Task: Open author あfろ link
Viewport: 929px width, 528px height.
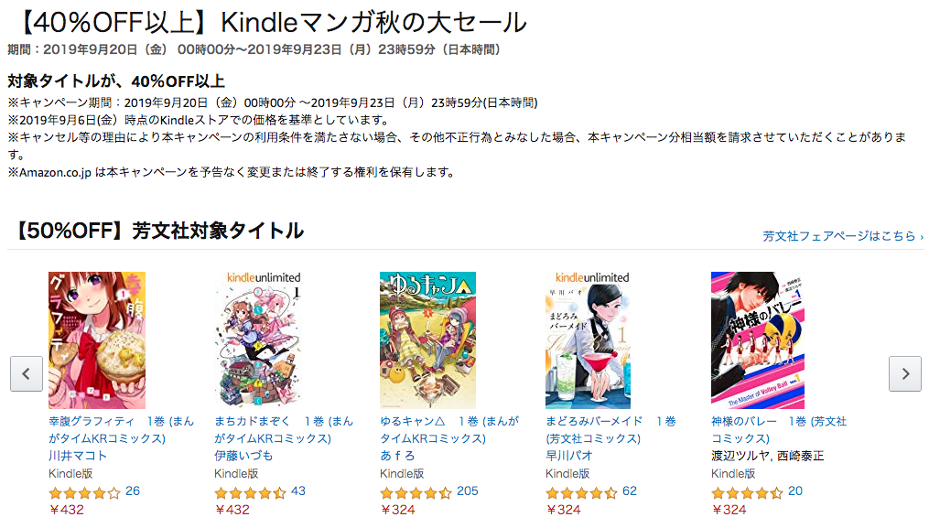Action: click(397, 456)
